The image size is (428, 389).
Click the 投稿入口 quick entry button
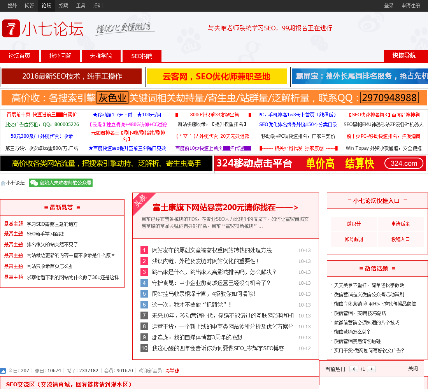click(400, 239)
